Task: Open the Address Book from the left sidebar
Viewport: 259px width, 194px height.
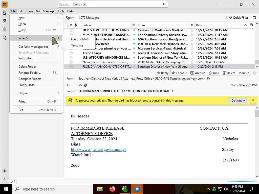Action: point(5,13)
